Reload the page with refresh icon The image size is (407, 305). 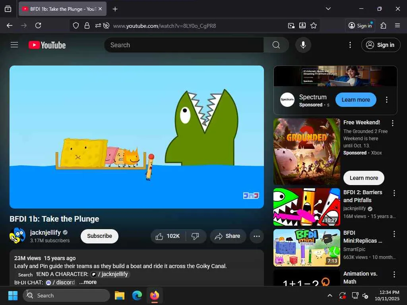click(x=38, y=25)
